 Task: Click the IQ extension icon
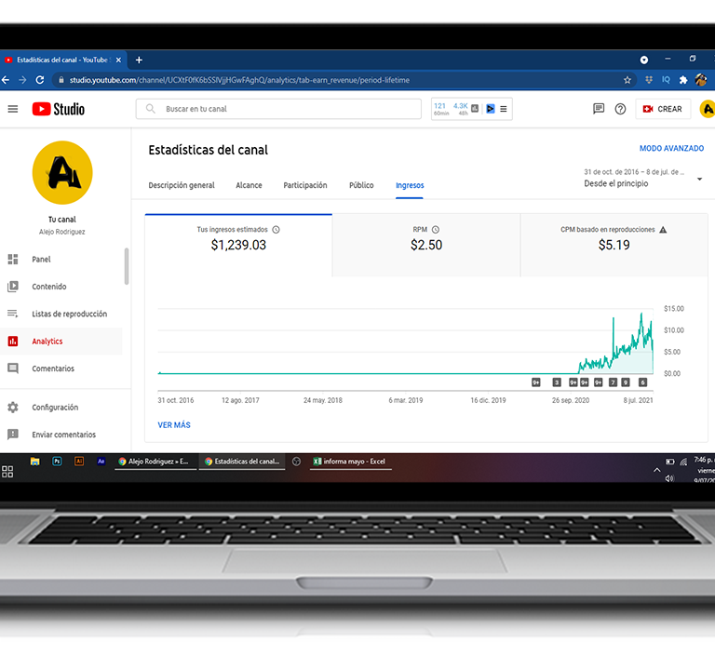point(666,80)
